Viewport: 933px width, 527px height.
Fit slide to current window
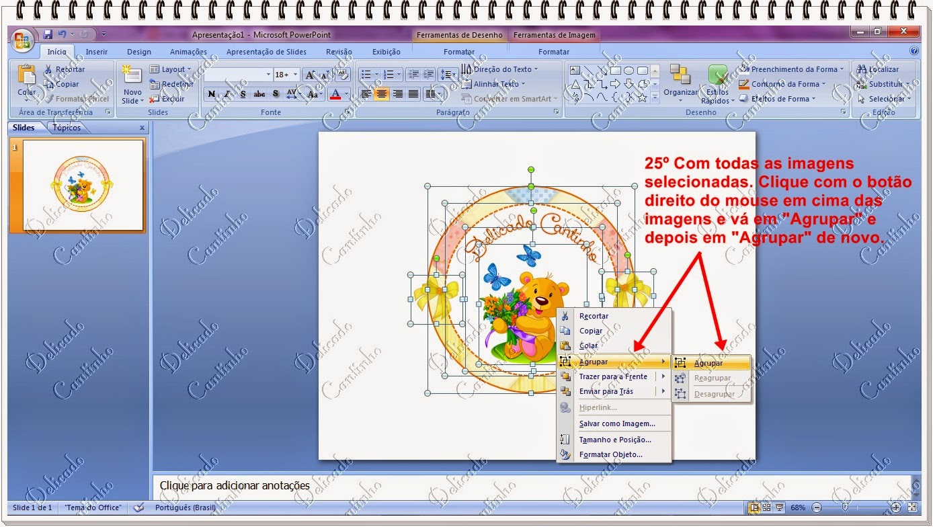pyautogui.click(x=913, y=508)
